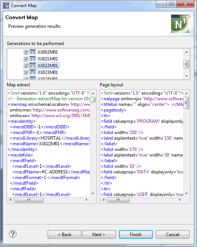Select the XX023M01 list entry
Screen dimensions: 197x247
48,72
